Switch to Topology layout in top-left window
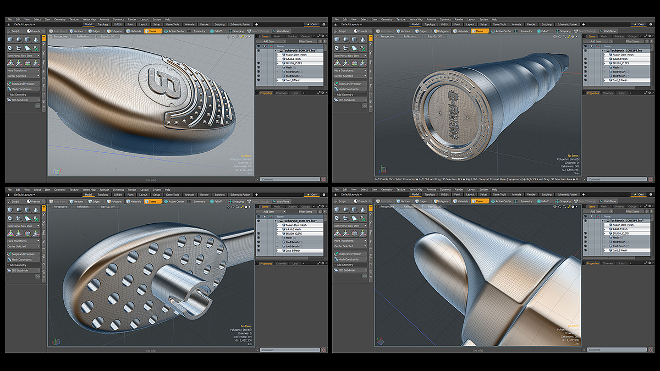 click(103, 24)
